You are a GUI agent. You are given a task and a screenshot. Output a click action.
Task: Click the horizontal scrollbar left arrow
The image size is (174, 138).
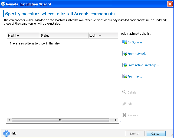pyautogui.click(x=9, y=120)
